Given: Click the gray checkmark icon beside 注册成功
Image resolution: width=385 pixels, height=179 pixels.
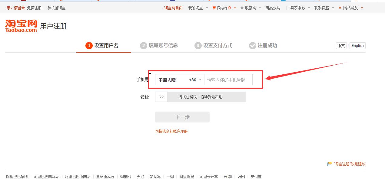Looking at the screenshot, I should pos(253,45).
